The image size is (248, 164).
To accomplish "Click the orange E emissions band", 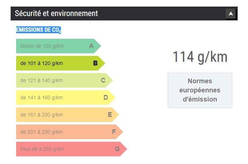I will click(x=68, y=115).
